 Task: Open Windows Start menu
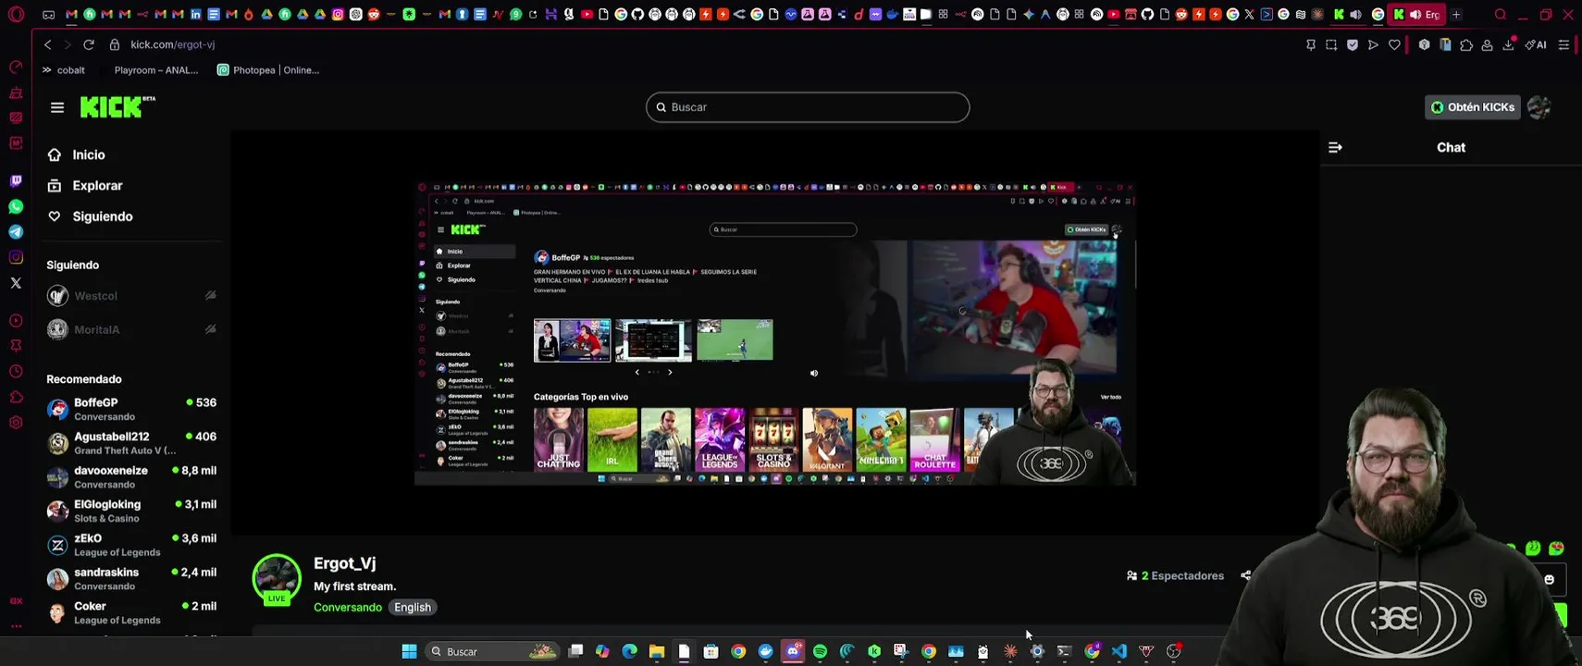pos(409,651)
